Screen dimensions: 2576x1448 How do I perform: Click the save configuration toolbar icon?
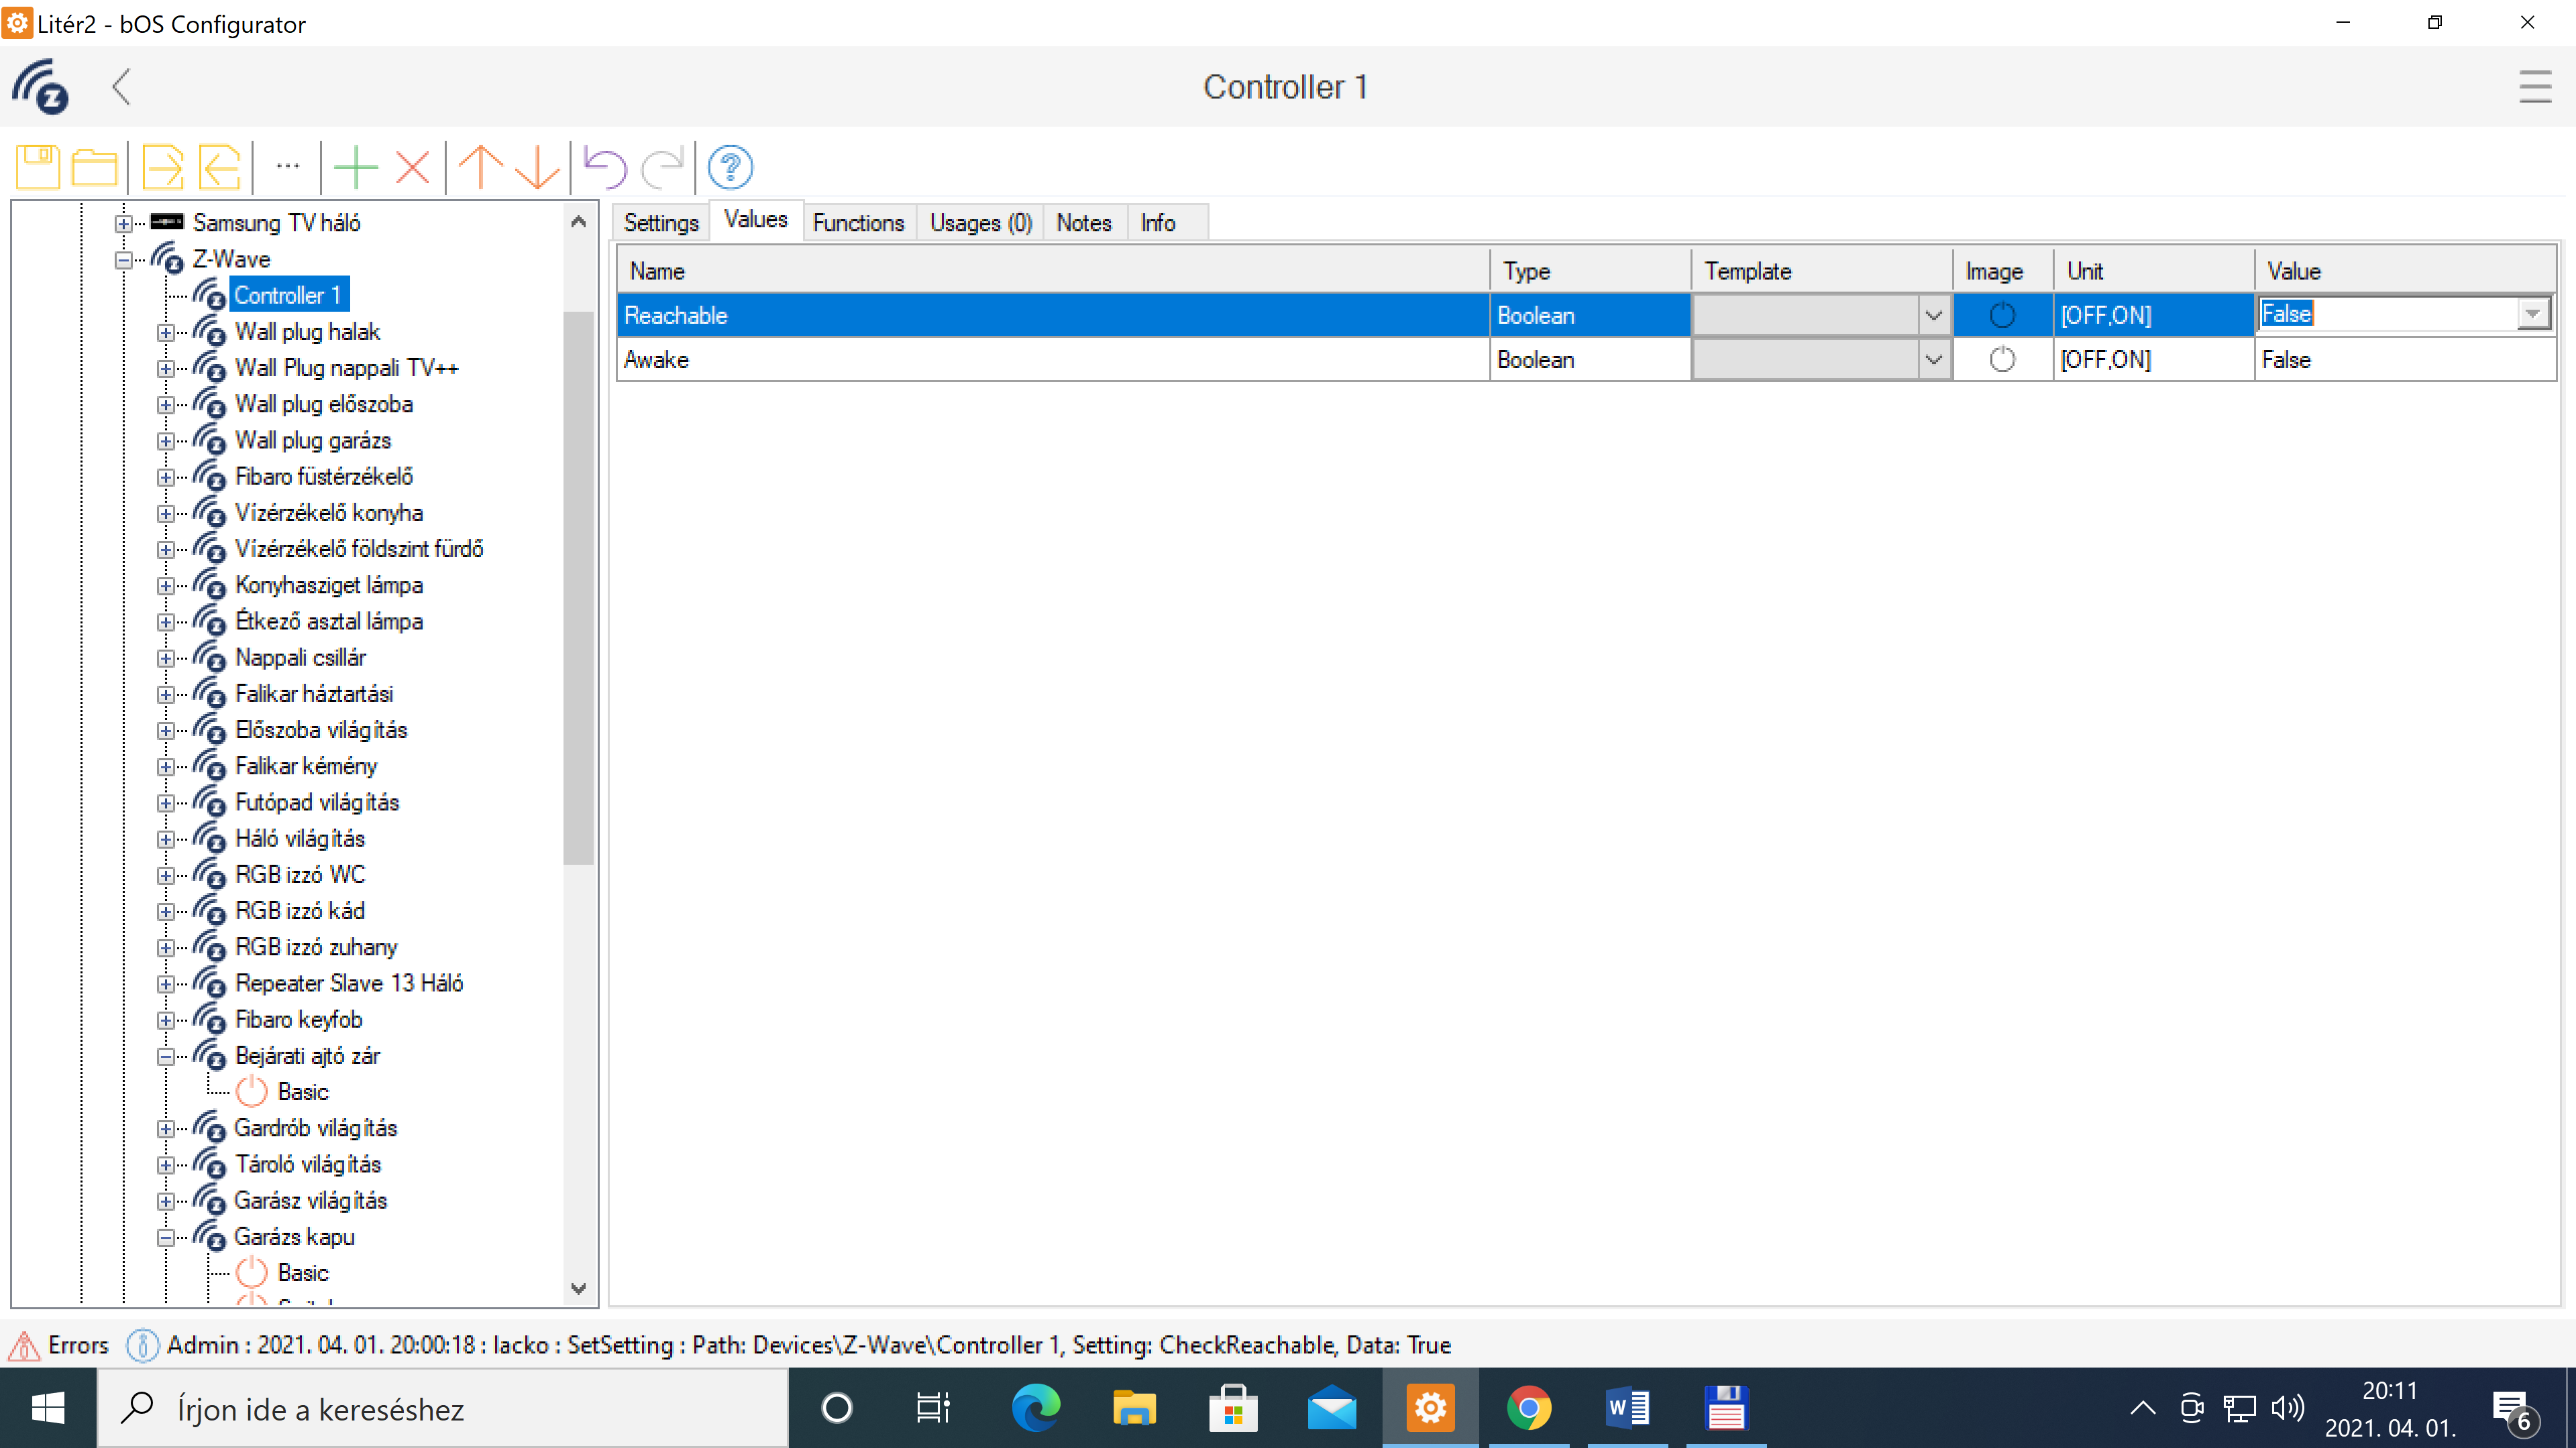(38, 167)
